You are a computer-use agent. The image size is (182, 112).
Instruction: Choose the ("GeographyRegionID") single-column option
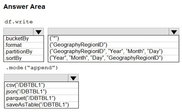[114, 45]
